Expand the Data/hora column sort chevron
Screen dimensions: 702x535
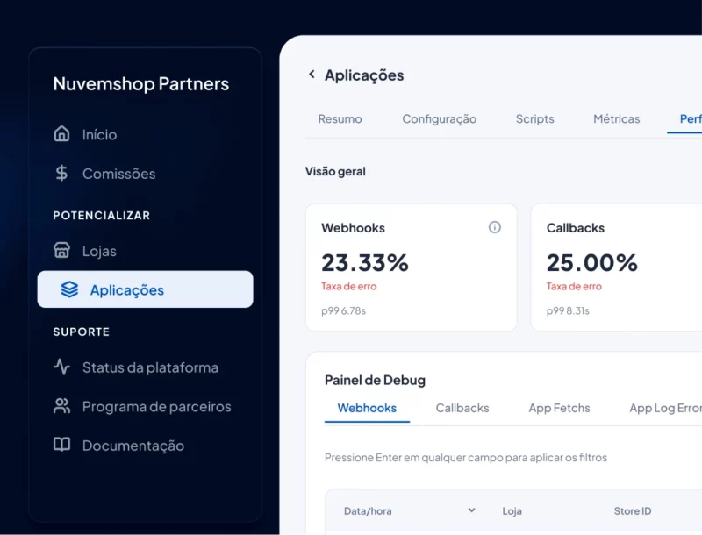coord(471,510)
